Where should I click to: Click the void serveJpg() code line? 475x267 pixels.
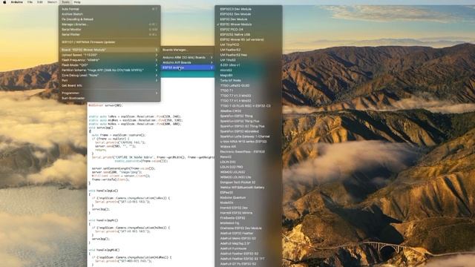click(x=101, y=128)
